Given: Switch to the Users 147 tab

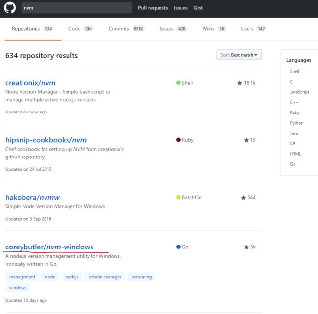Looking at the screenshot, I should [253, 29].
